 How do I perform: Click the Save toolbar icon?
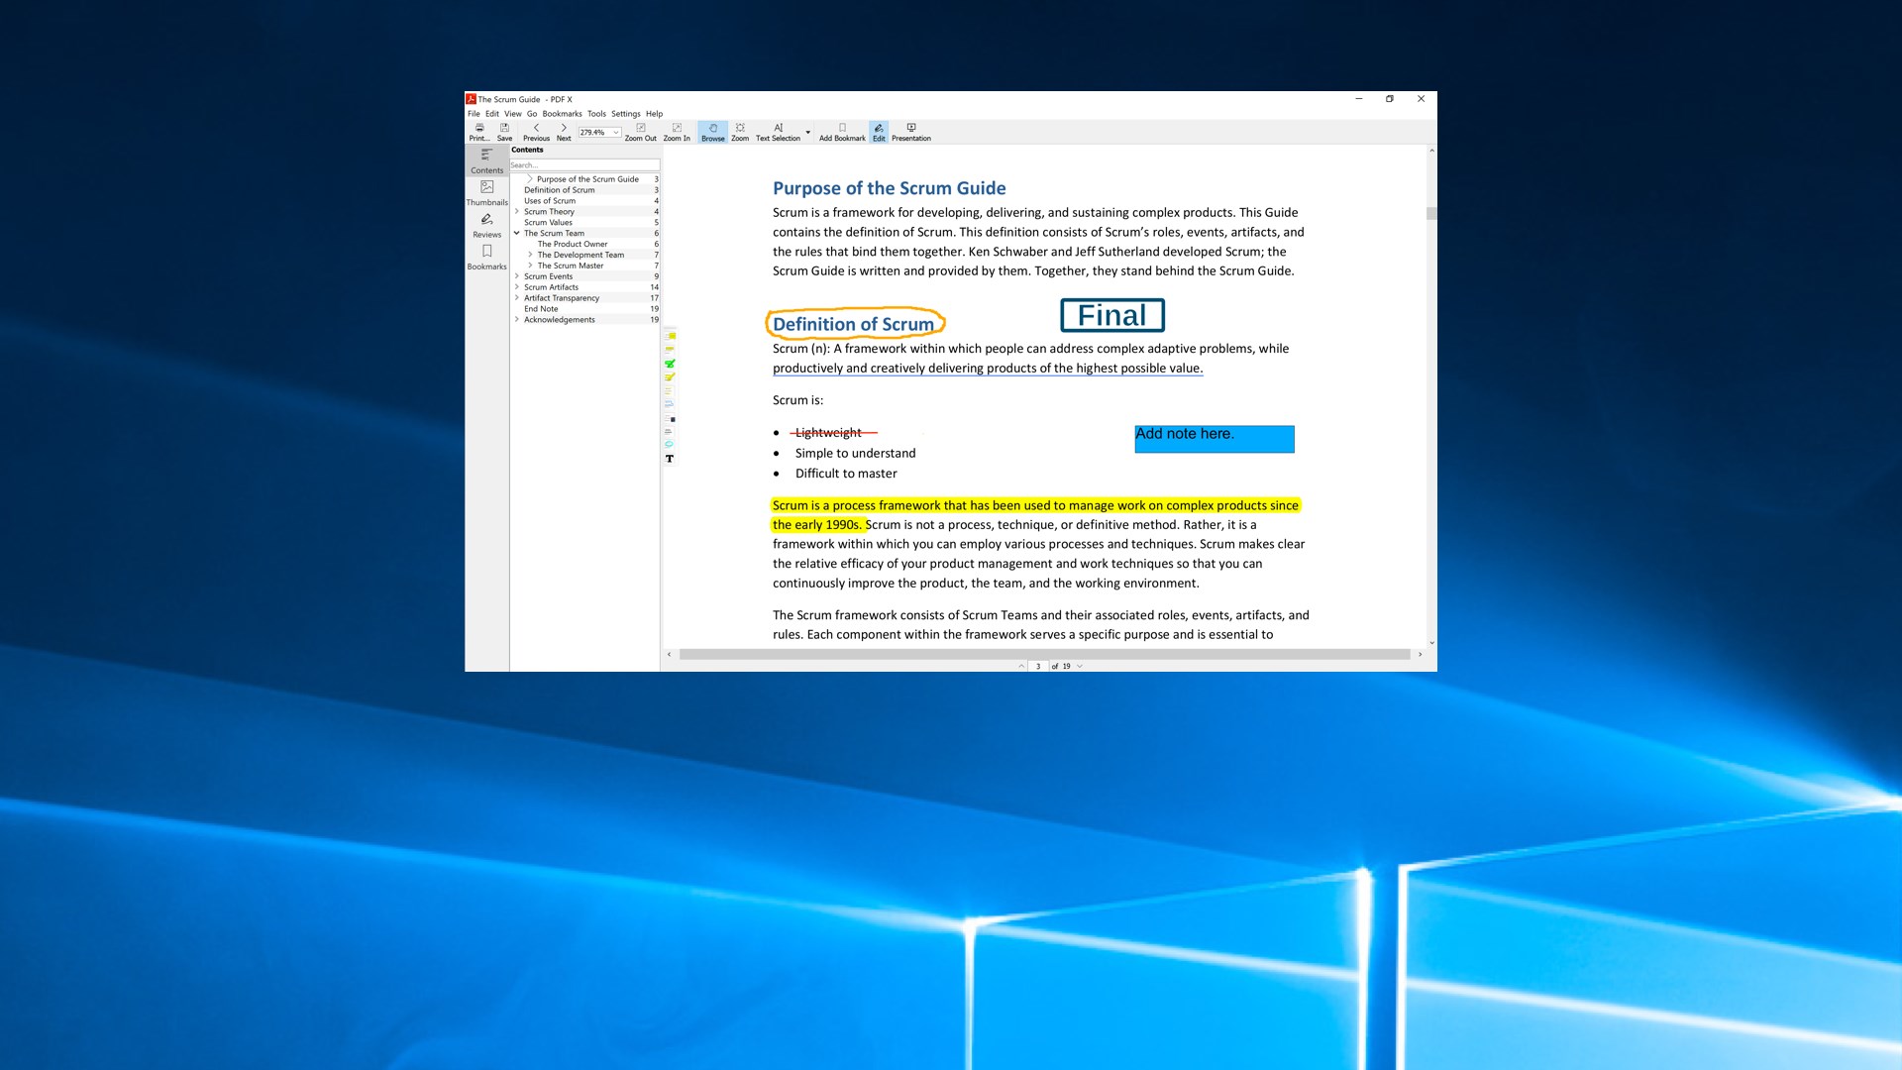pos(504,131)
